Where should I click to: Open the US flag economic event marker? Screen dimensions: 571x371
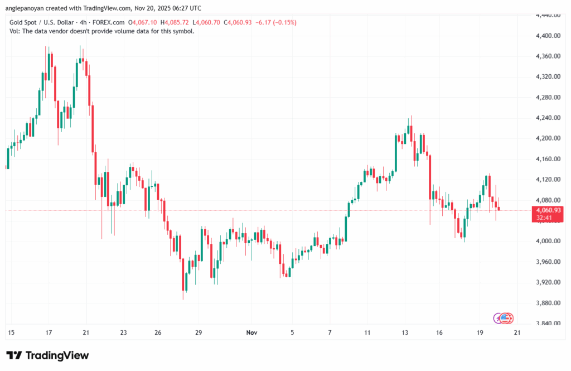pyautogui.click(x=506, y=318)
